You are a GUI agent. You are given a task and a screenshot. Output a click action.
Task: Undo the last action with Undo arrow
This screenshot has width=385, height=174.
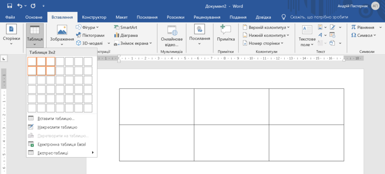(x=20, y=6)
